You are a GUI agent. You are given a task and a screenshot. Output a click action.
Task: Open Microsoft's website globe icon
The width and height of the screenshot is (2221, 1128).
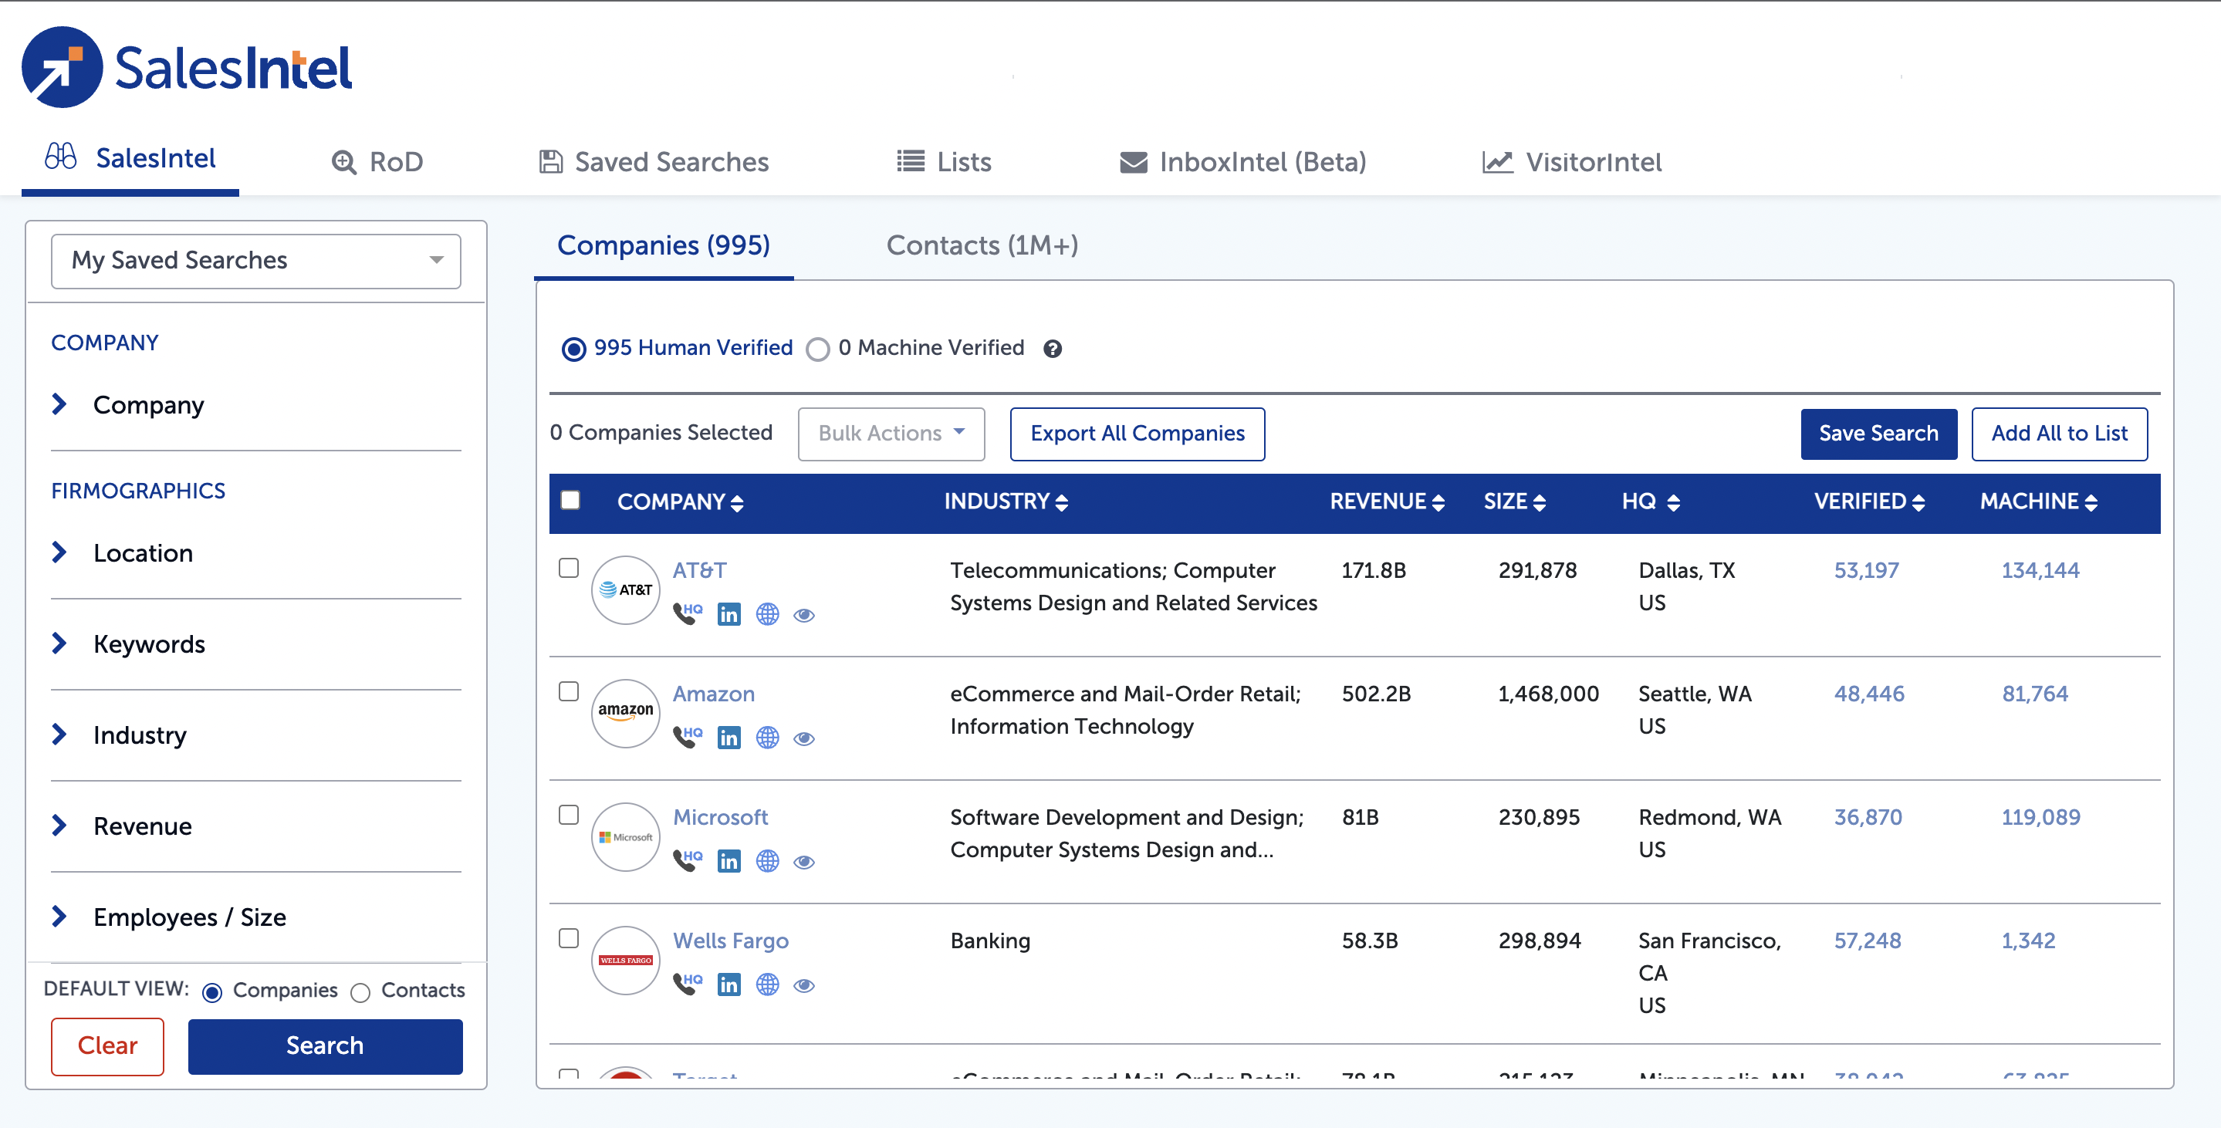766,861
